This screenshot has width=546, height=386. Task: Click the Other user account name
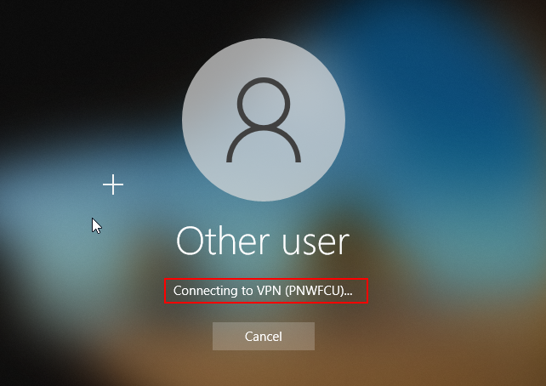[x=263, y=241]
